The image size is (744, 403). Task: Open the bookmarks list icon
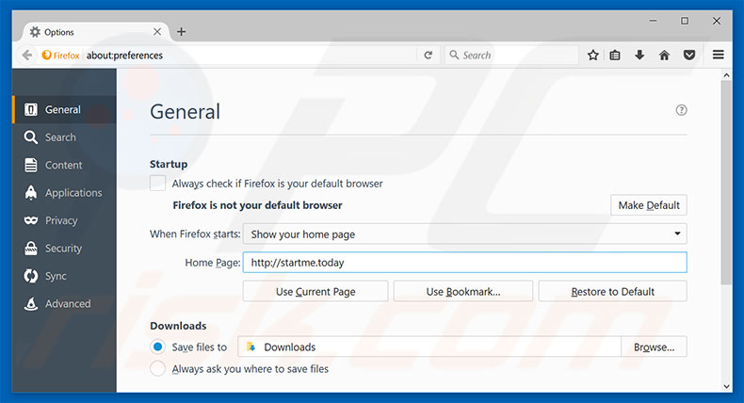pyautogui.click(x=616, y=56)
